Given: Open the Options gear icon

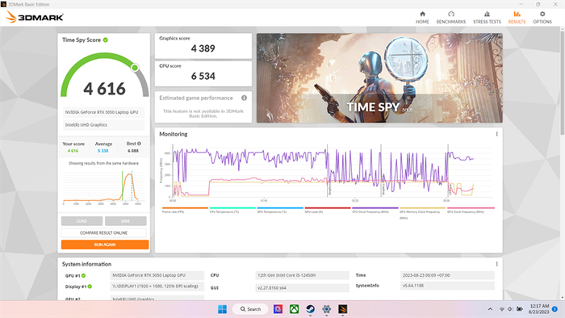Looking at the screenshot, I should [542, 14].
